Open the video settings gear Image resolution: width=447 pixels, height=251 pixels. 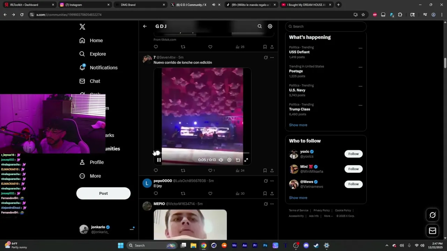229,160
